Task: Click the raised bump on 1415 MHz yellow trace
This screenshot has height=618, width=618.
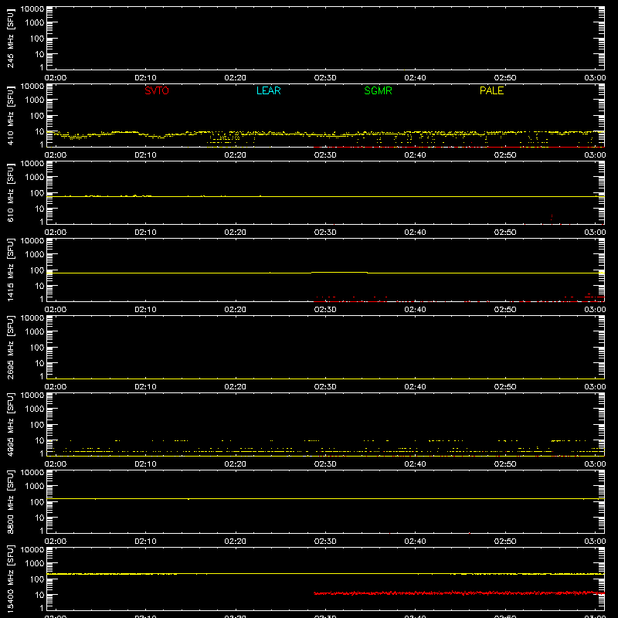Action: coord(339,273)
